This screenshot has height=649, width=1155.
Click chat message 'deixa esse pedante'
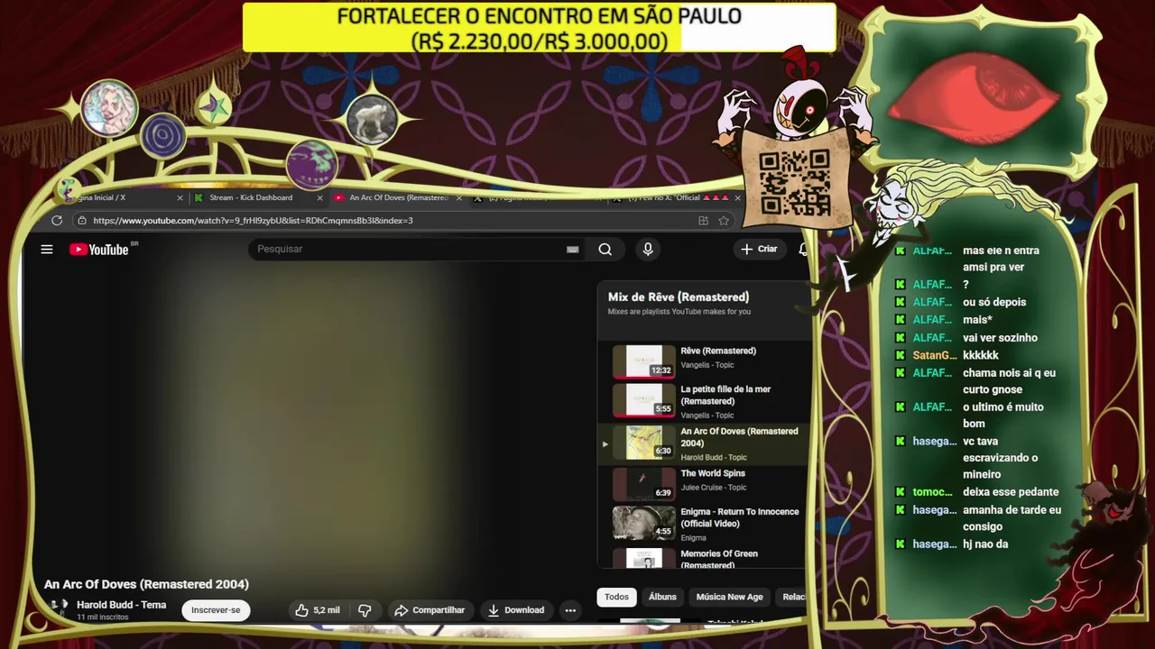1011,492
